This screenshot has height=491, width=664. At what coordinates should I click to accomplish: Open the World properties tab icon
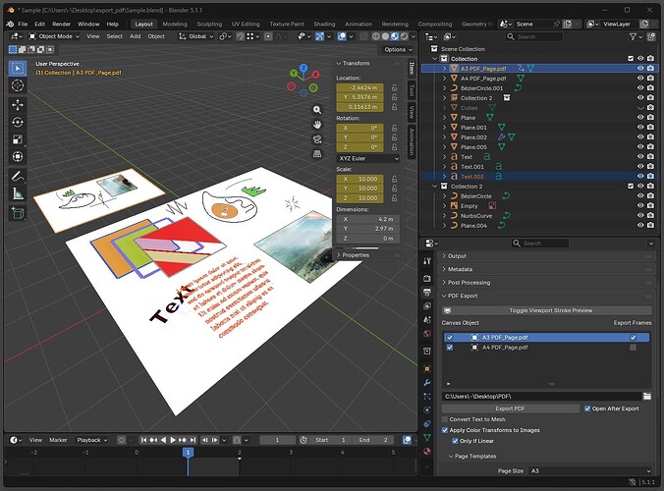(x=427, y=334)
